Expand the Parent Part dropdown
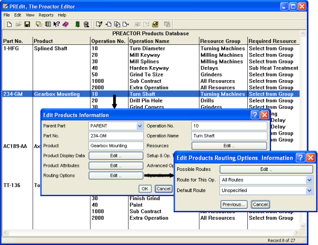 pos(140,126)
